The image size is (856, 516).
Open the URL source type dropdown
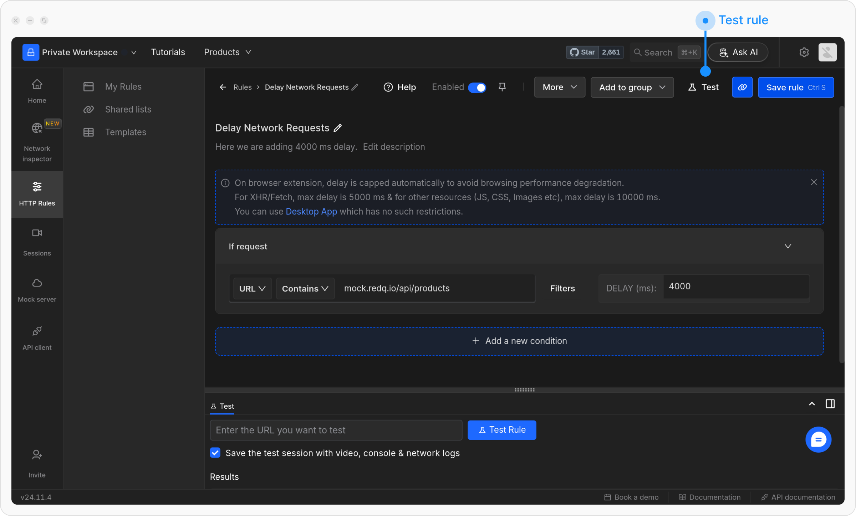tap(252, 288)
